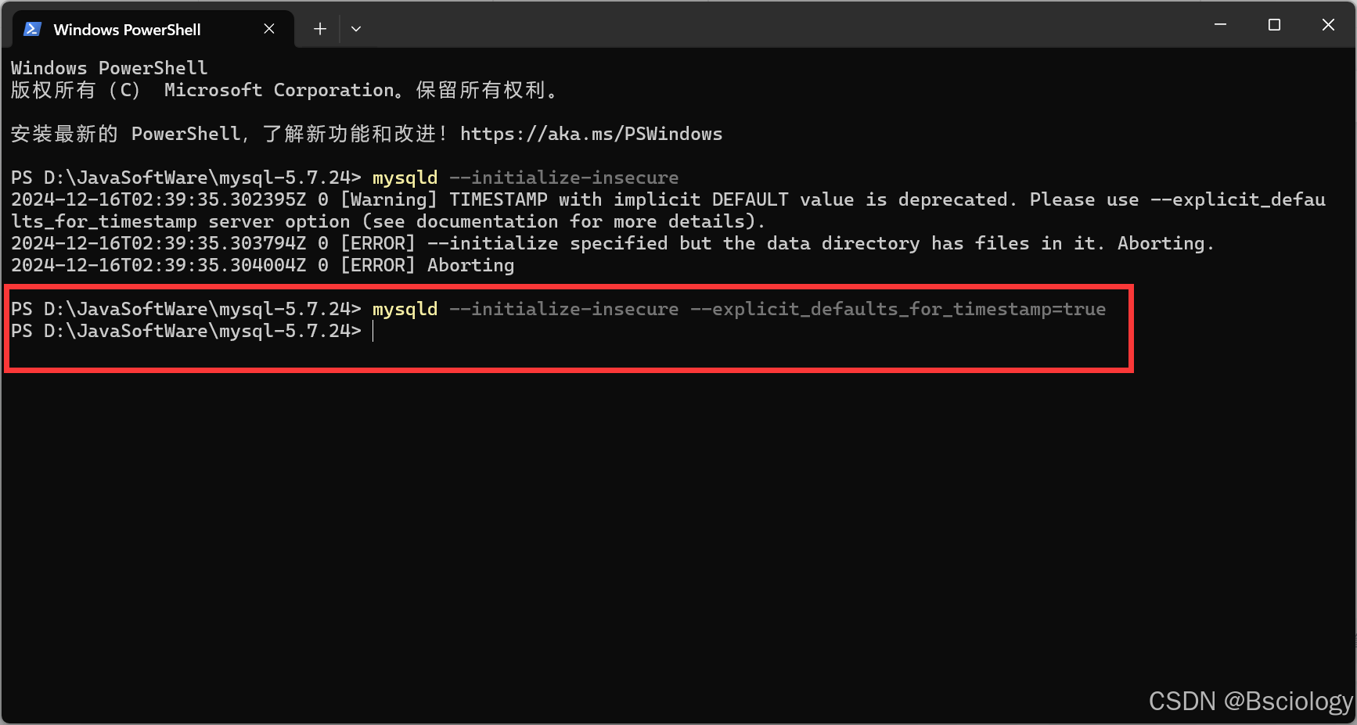Click the Warning message about TIMESTAMP deprecation

626,199
